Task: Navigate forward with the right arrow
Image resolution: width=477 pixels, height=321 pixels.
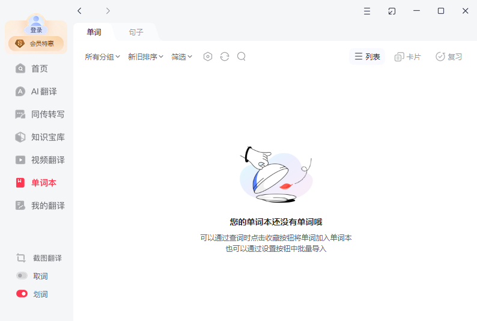Action: (x=108, y=11)
